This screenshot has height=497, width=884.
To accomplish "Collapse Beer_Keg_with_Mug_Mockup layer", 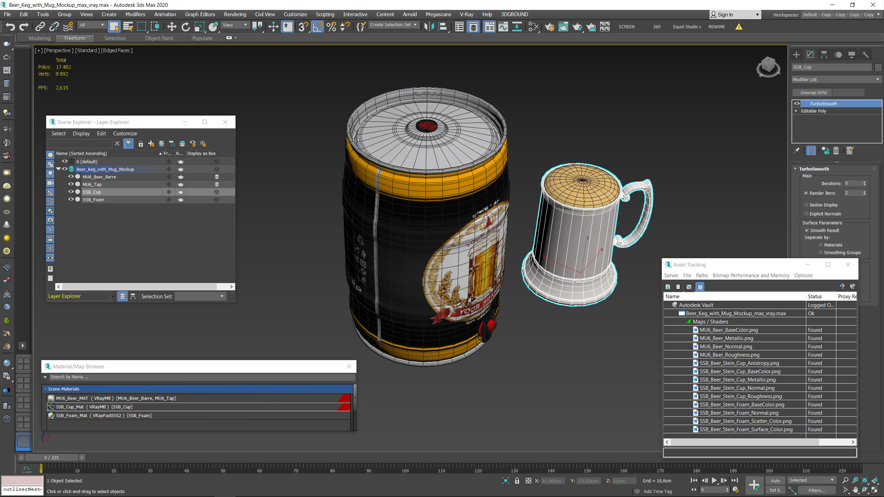I will (x=58, y=169).
